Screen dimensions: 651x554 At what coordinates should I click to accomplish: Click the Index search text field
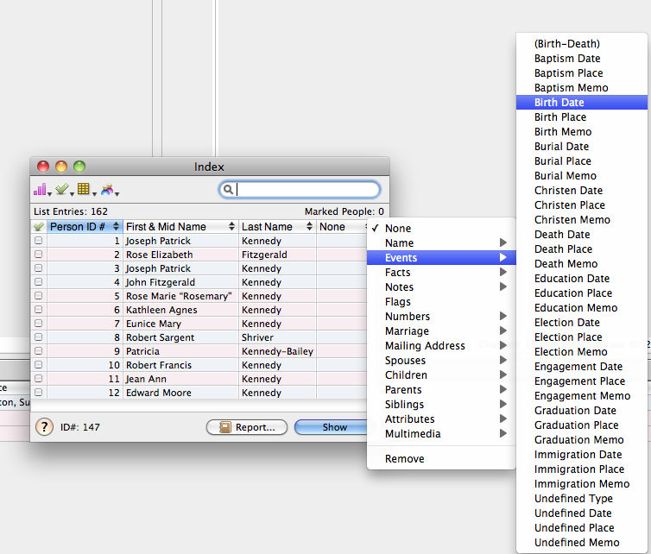point(307,190)
